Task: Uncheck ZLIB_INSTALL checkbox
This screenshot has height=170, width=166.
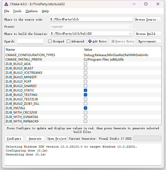Action: [x=85, y=108]
